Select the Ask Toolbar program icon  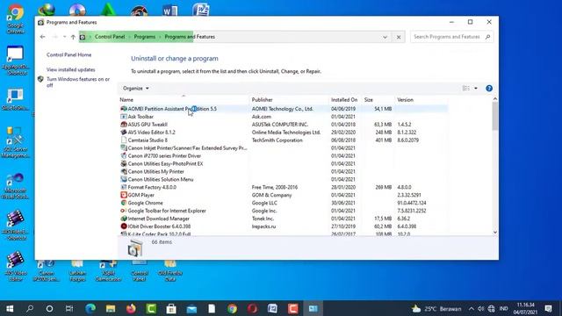pyautogui.click(x=124, y=117)
